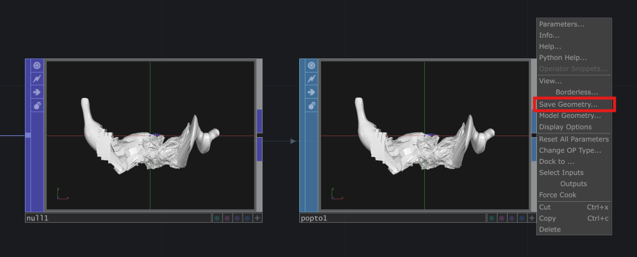This screenshot has width=637, height=257.
Task: Toggle the purple flag on null1
Action: pyautogui.click(x=237, y=218)
